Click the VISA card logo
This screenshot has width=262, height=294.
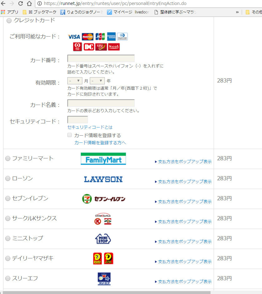(74, 37)
